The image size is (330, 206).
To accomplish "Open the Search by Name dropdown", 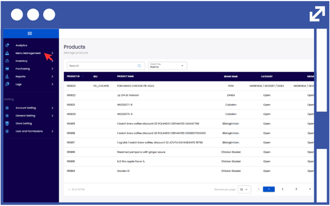I will (x=167, y=66).
